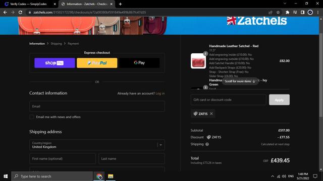Show hidden system tray icons

click(273, 176)
